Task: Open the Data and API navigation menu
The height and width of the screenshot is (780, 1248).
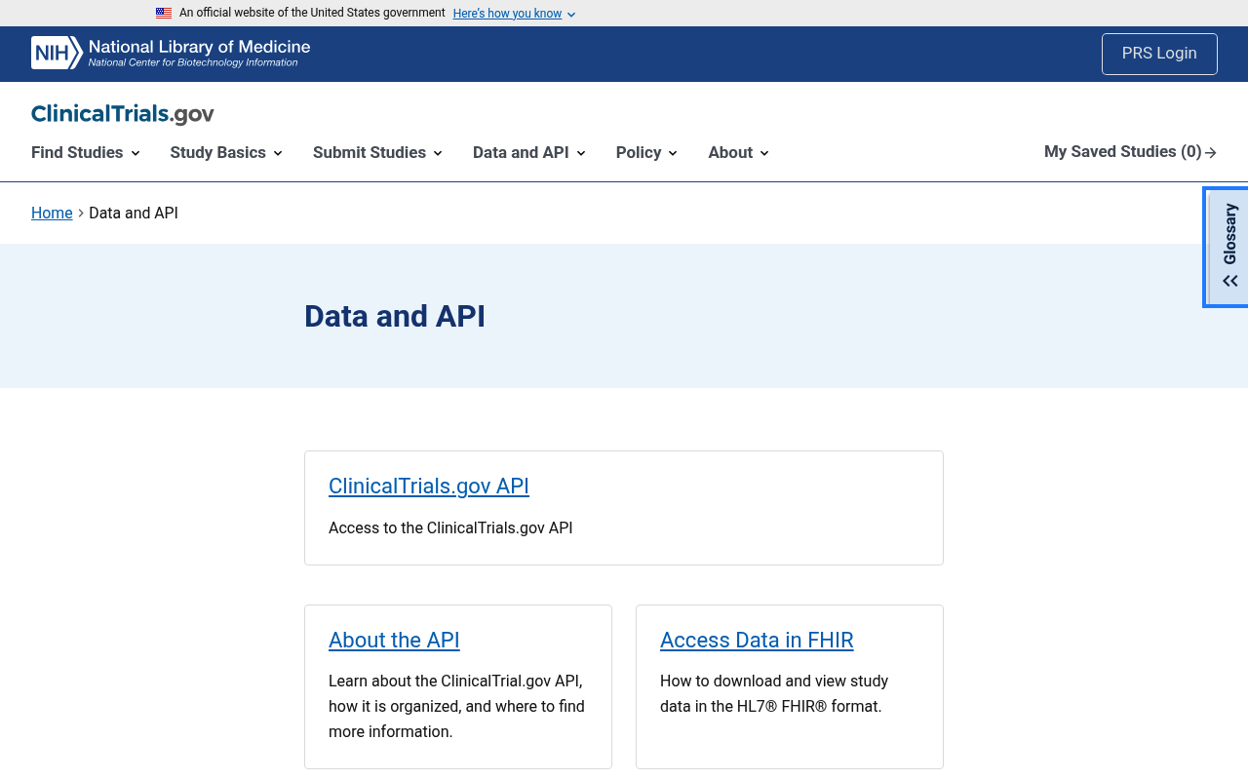Action: click(529, 153)
